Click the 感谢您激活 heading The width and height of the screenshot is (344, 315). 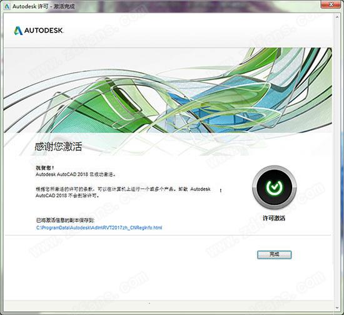(x=58, y=147)
